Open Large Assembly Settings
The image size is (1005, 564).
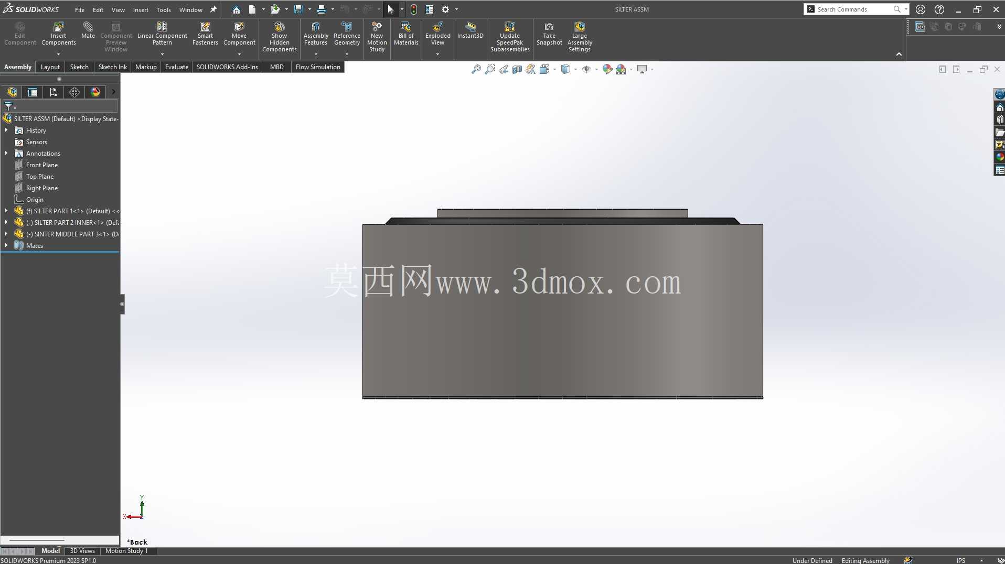(580, 37)
